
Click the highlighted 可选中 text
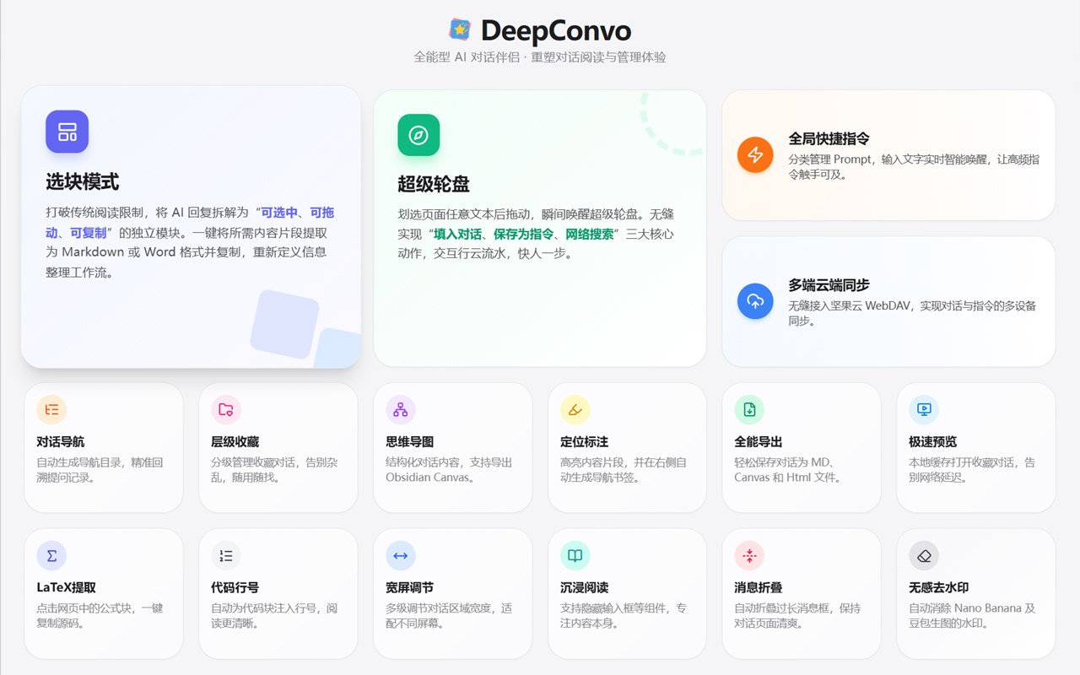tap(279, 213)
